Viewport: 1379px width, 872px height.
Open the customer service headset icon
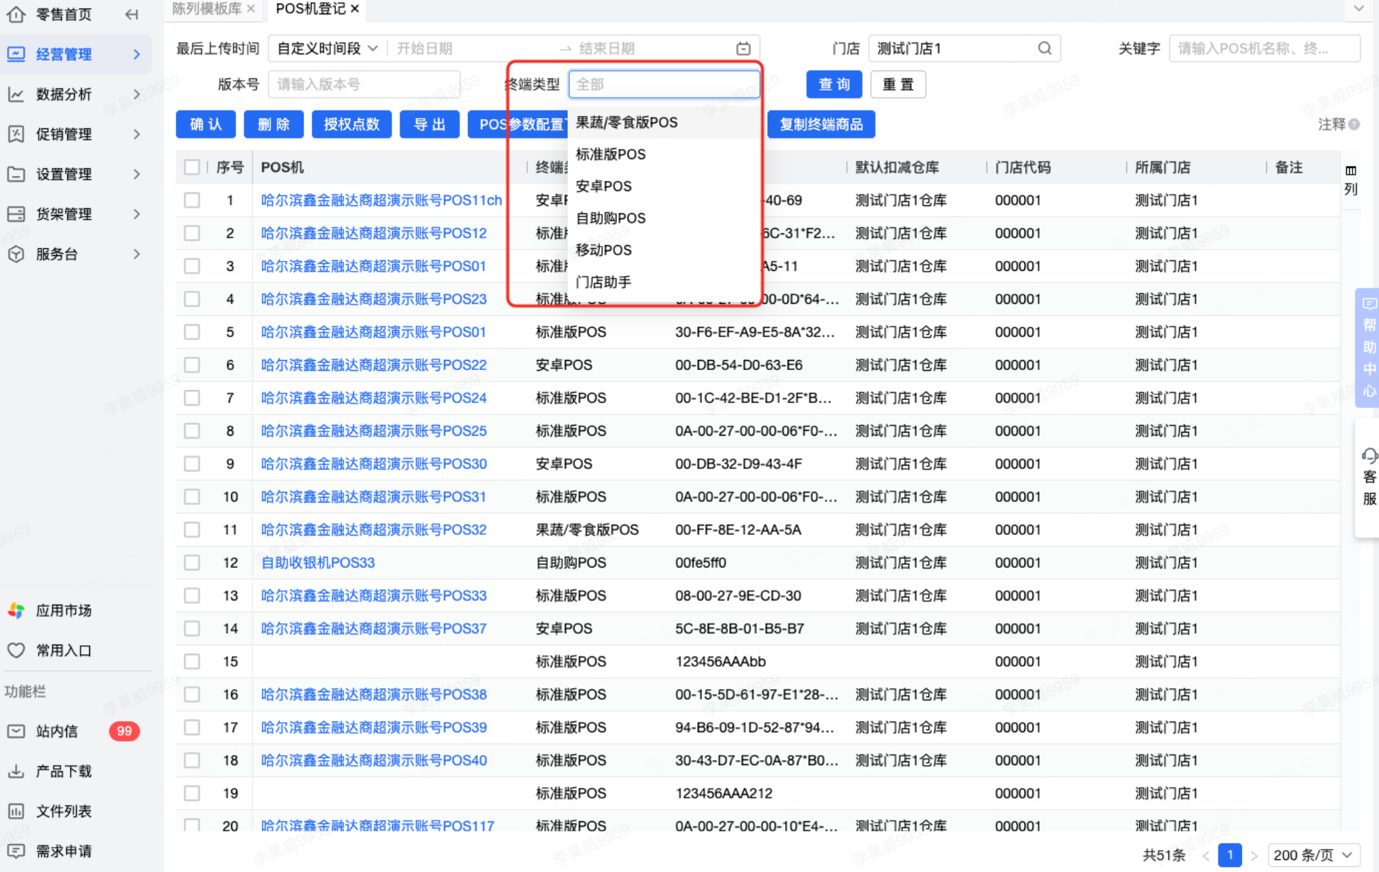click(1369, 456)
